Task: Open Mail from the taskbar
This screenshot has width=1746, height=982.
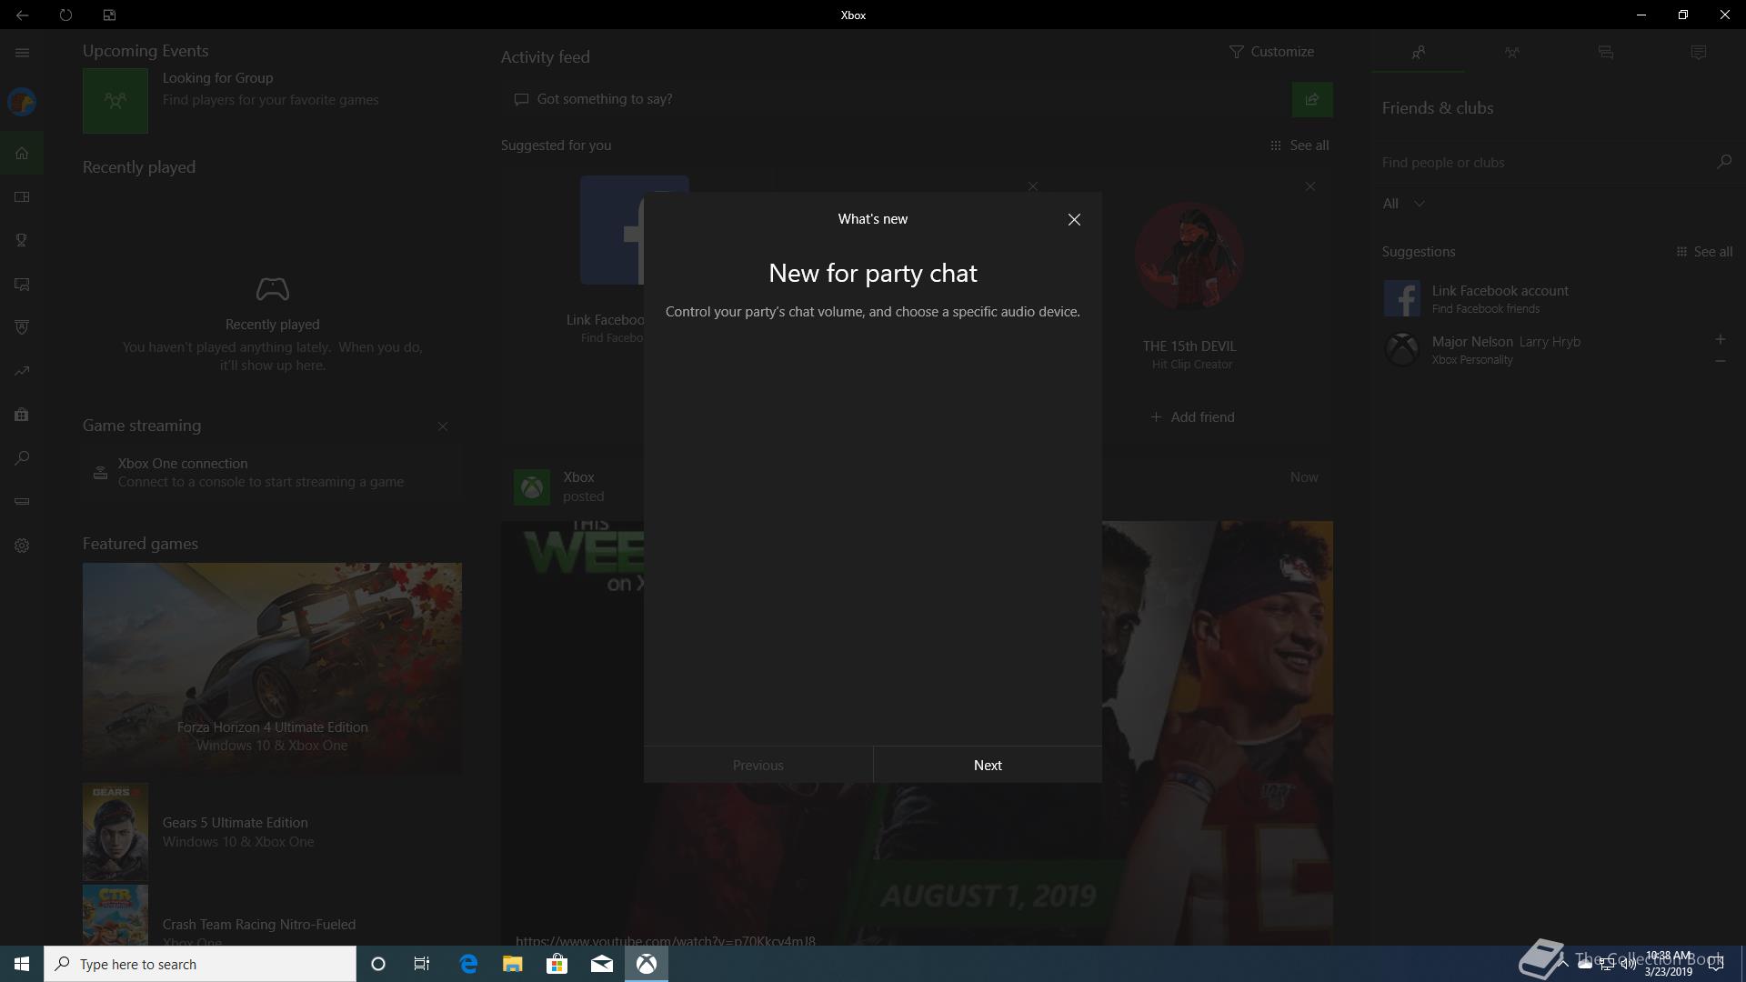Action: click(601, 964)
